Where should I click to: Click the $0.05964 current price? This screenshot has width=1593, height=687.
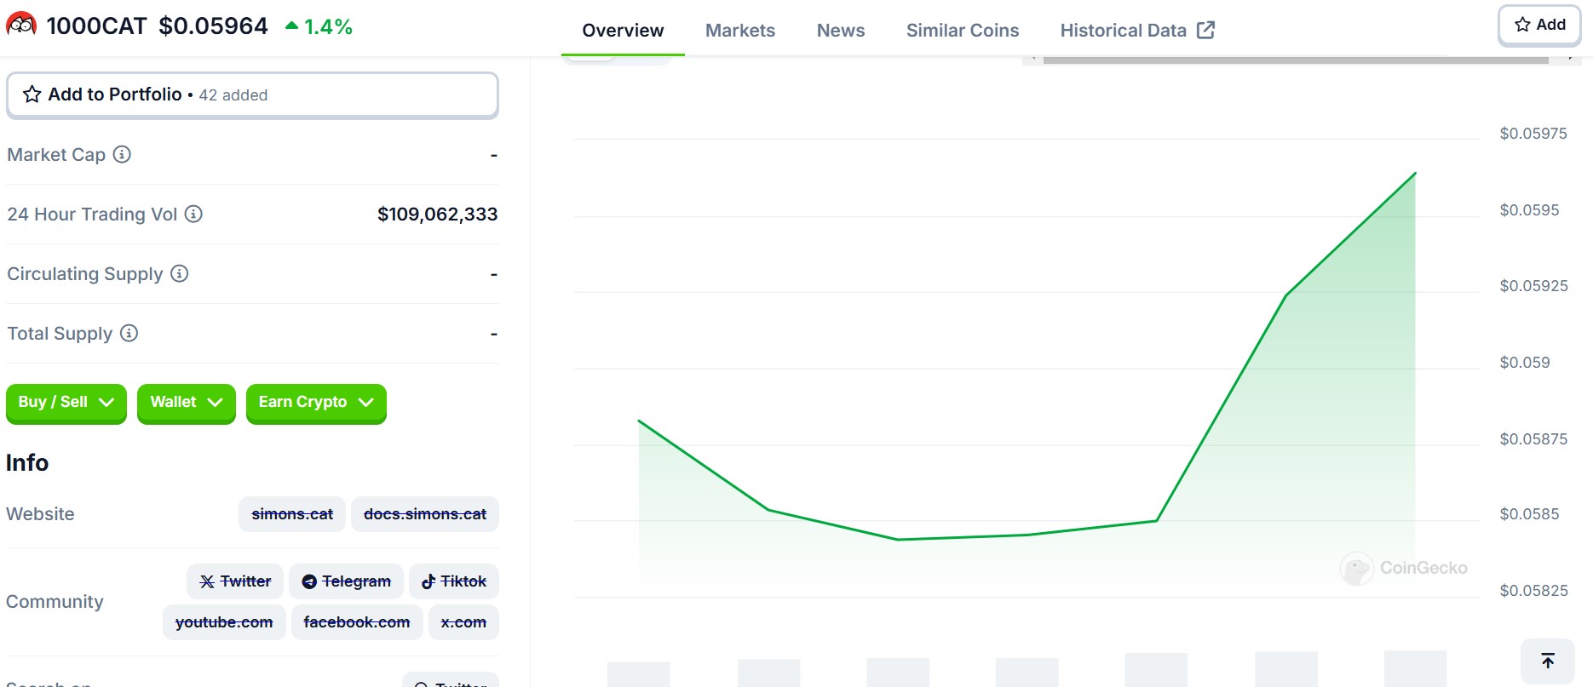pos(213,26)
